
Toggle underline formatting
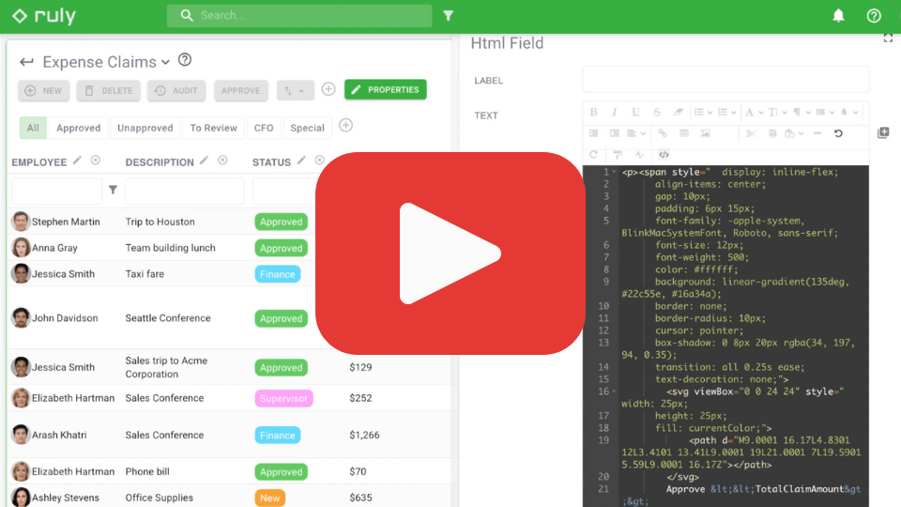coord(635,112)
